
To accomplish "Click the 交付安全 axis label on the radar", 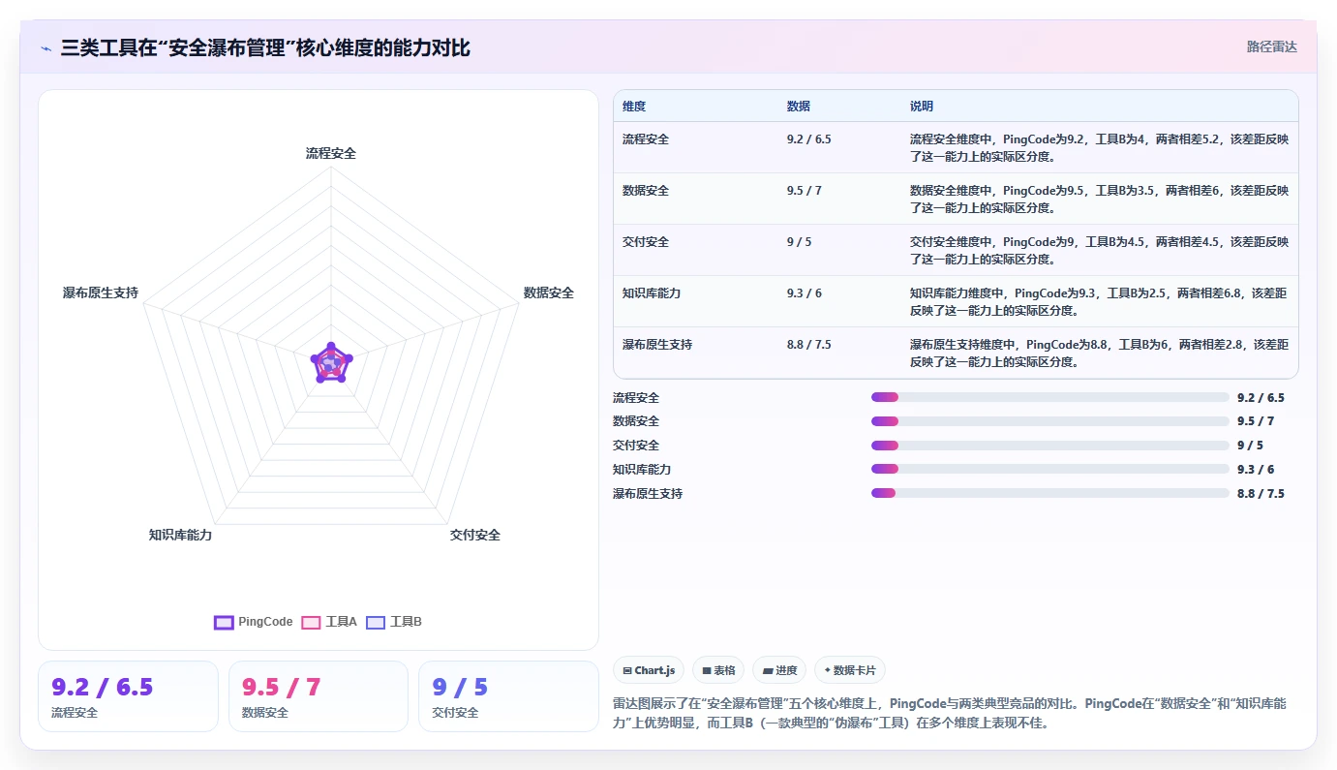I will click(x=475, y=535).
